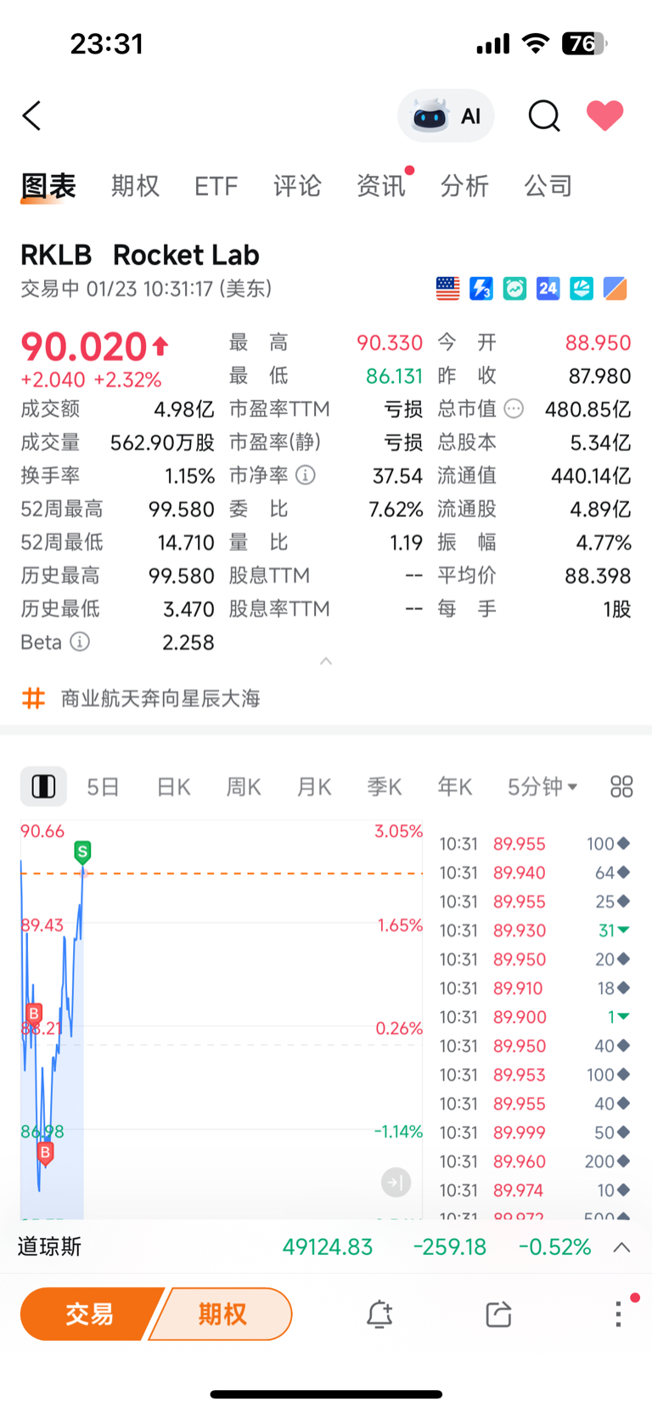Tap the search magnifier icon
Viewport: 652px width, 1413px height.
coord(544,116)
